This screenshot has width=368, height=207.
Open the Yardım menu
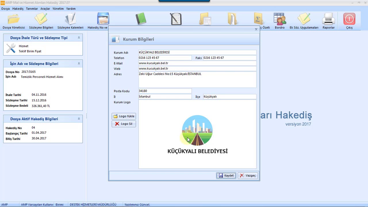coord(71,9)
